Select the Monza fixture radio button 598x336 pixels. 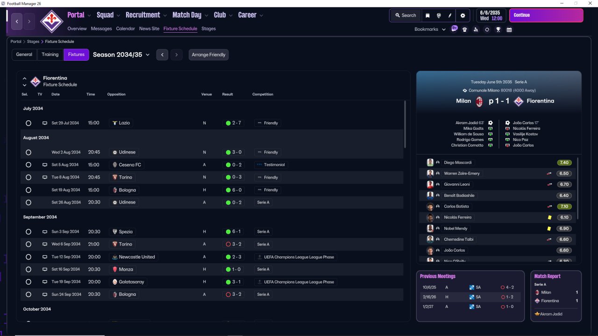click(28, 269)
